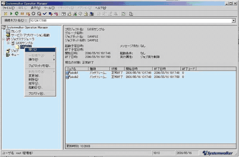Choose 起動日 in the context menu
239x157 pixels.
point(40,88)
